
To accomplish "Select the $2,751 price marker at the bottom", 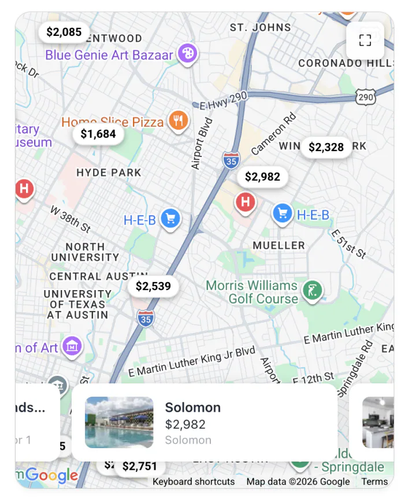I will [x=140, y=465].
